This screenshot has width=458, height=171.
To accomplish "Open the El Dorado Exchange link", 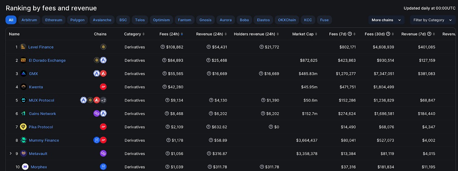I will pos(47,60).
